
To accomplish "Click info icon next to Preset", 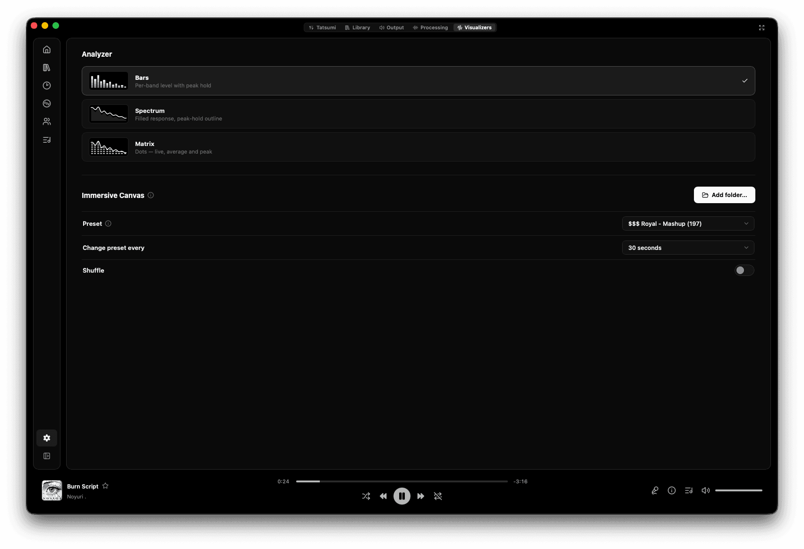I will click(x=108, y=223).
